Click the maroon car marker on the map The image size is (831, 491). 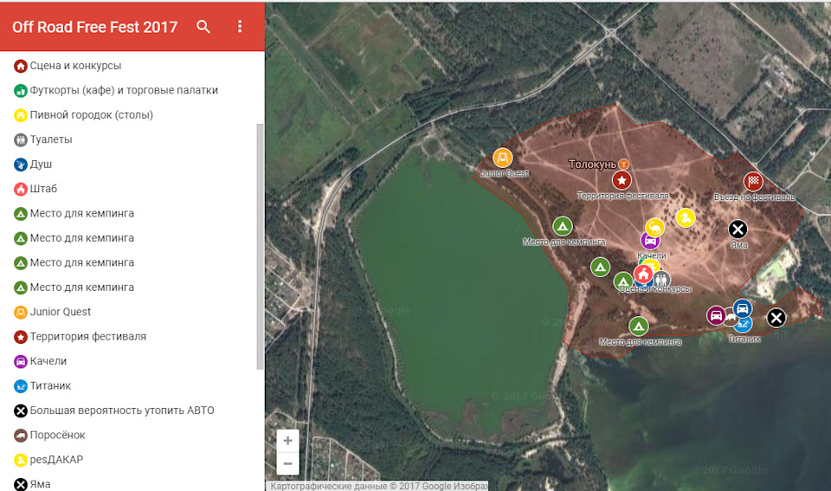(x=716, y=315)
